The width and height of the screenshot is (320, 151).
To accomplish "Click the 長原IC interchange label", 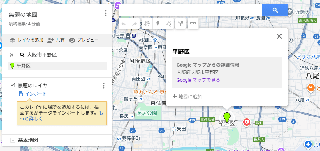I will point(259,140).
